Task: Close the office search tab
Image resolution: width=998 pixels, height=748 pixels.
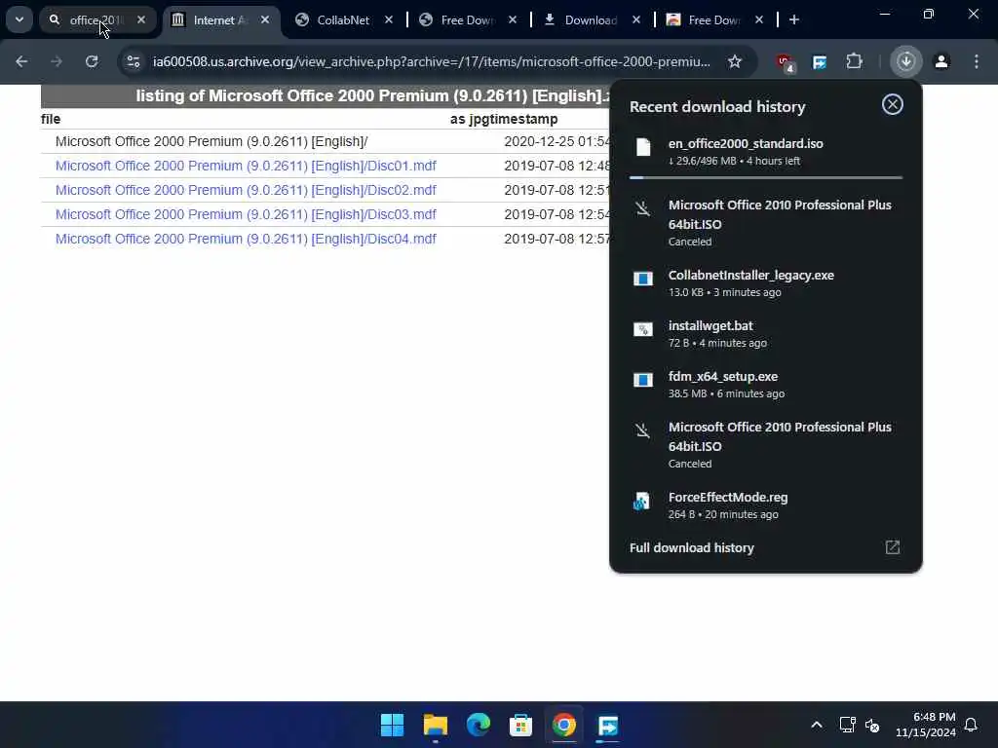Action: point(141,19)
